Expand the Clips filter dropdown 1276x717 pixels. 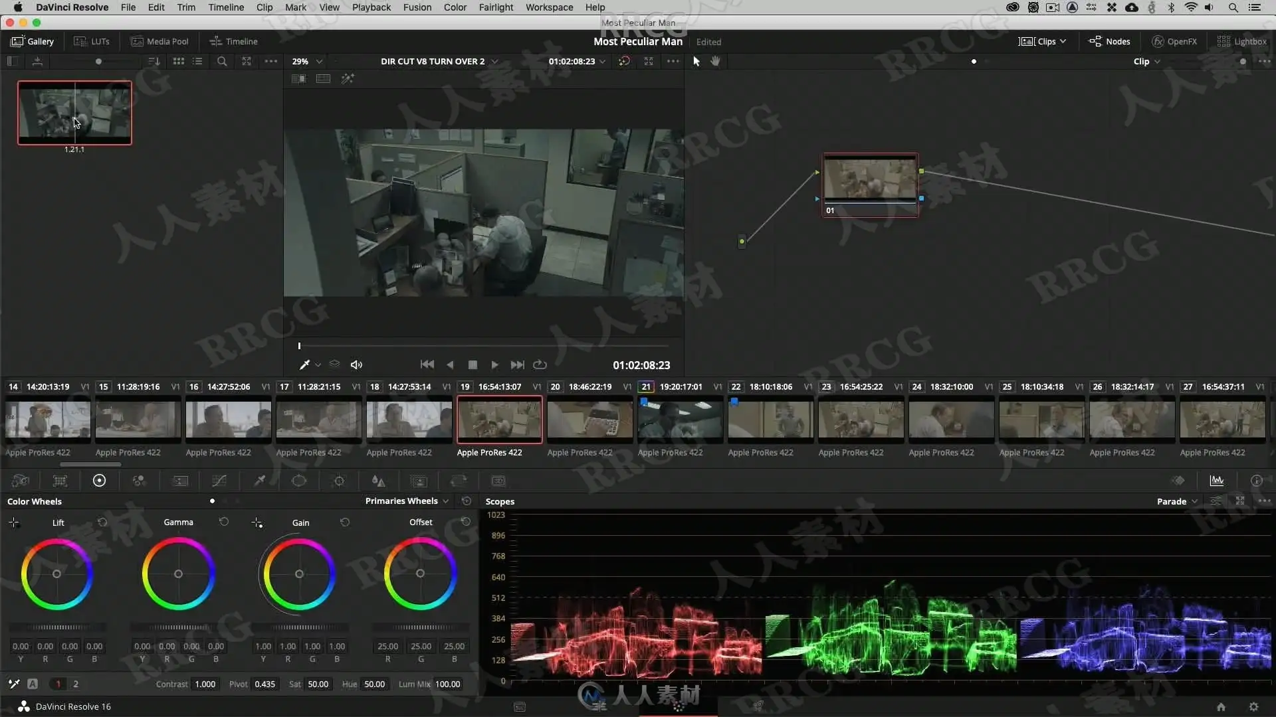click(x=1042, y=41)
